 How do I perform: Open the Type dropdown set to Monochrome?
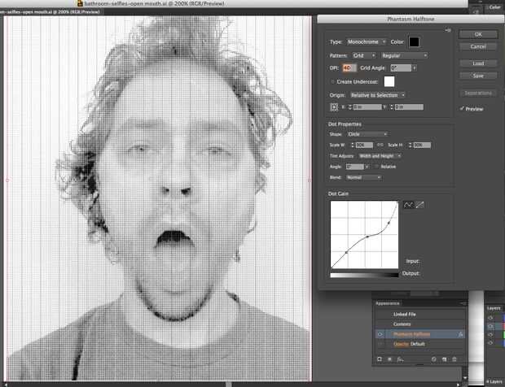coord(367,41)
